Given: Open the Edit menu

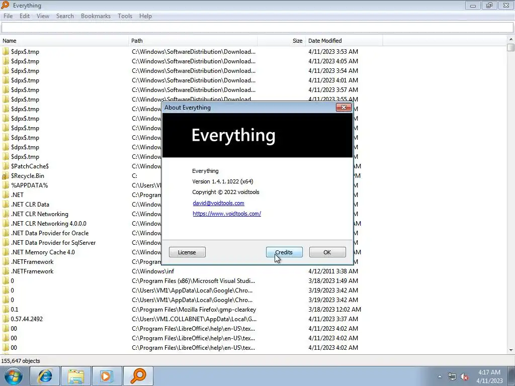Looking at the screenshot, I should 25,16.
